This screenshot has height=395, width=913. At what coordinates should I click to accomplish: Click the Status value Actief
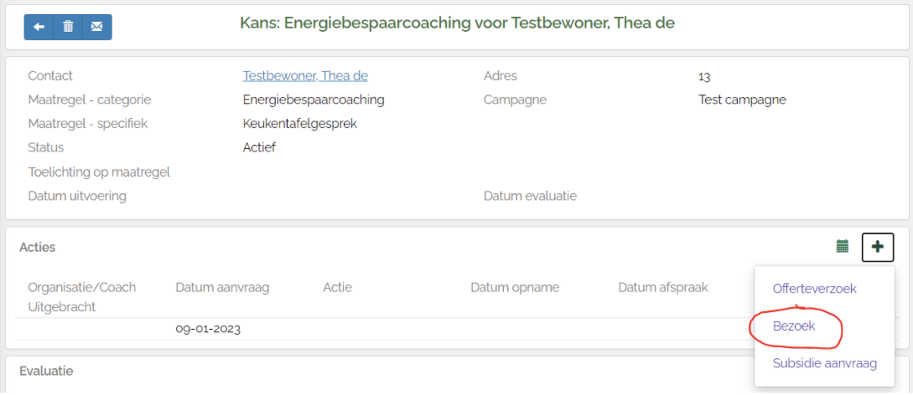pos(259,147)
